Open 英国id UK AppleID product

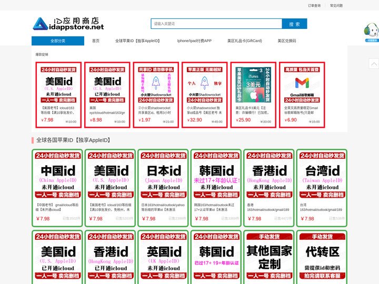point(163,257)
